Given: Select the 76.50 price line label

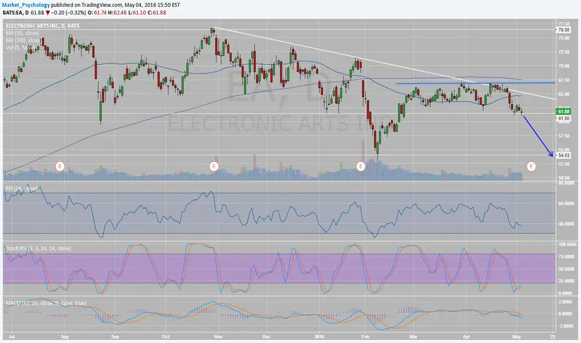Looking at the screenshot, I should pyautogui.click(x=563, y=30).
